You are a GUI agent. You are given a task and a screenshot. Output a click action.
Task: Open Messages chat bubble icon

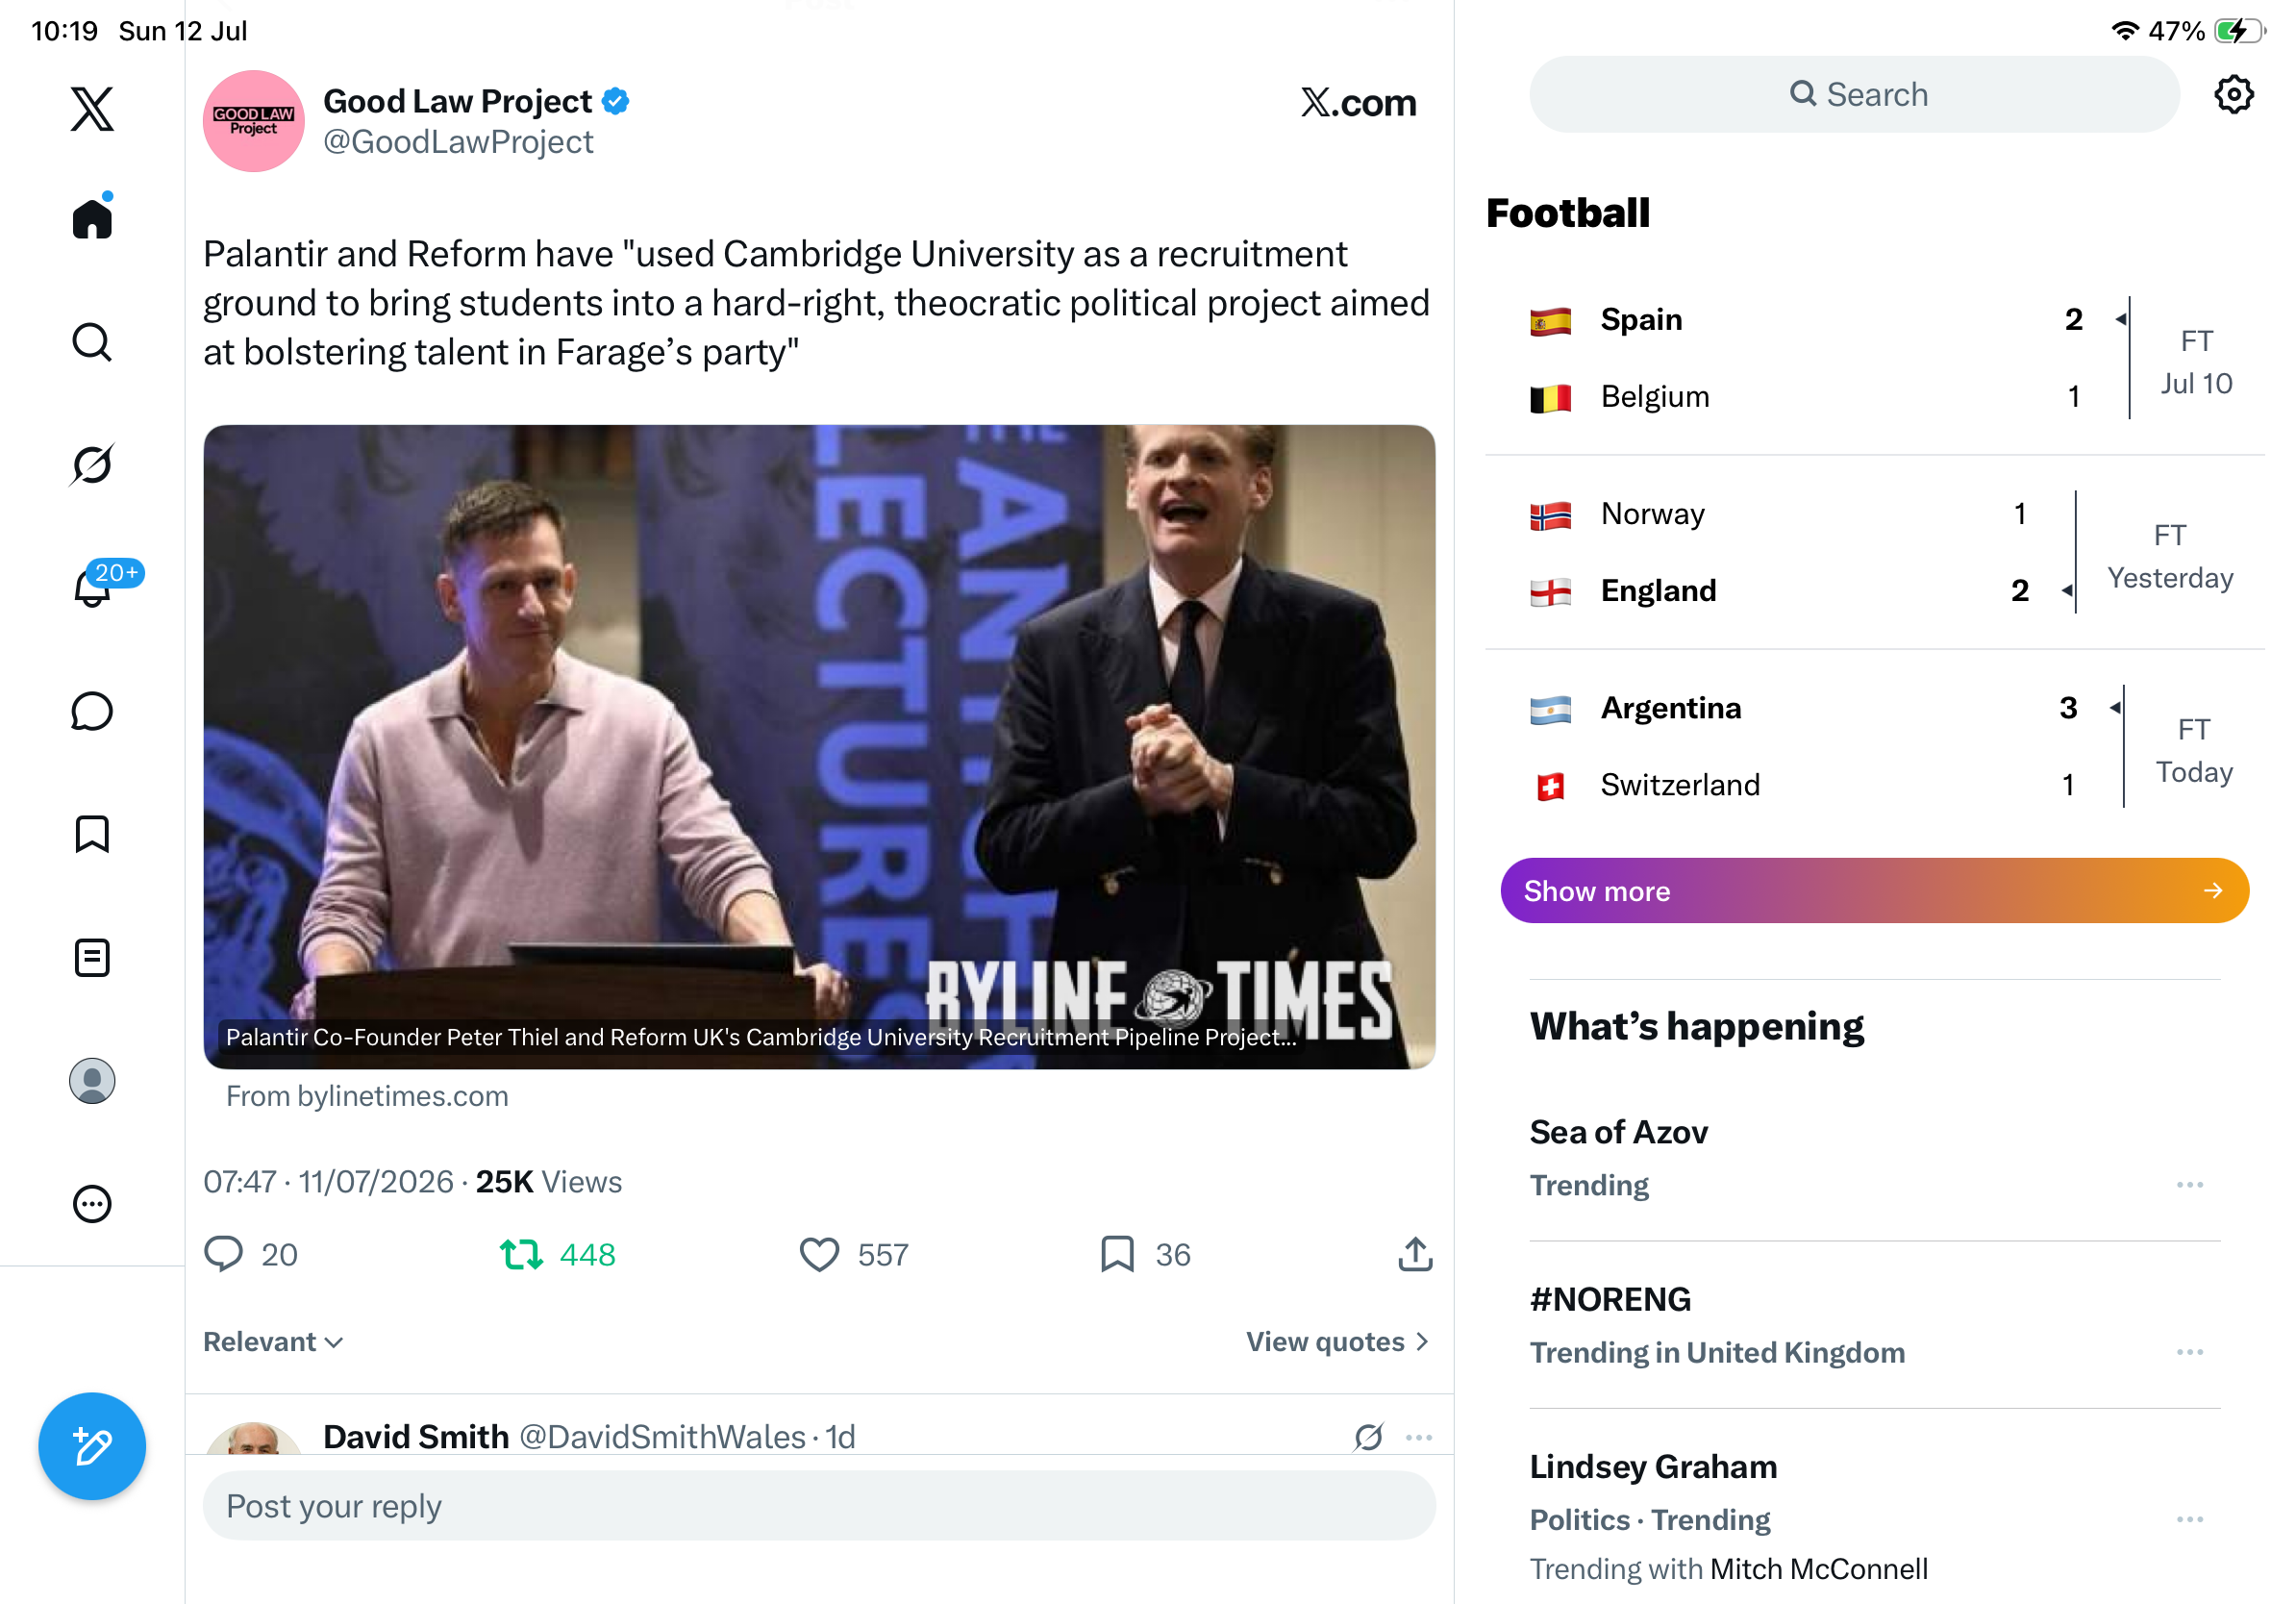[x=92, y=711]
